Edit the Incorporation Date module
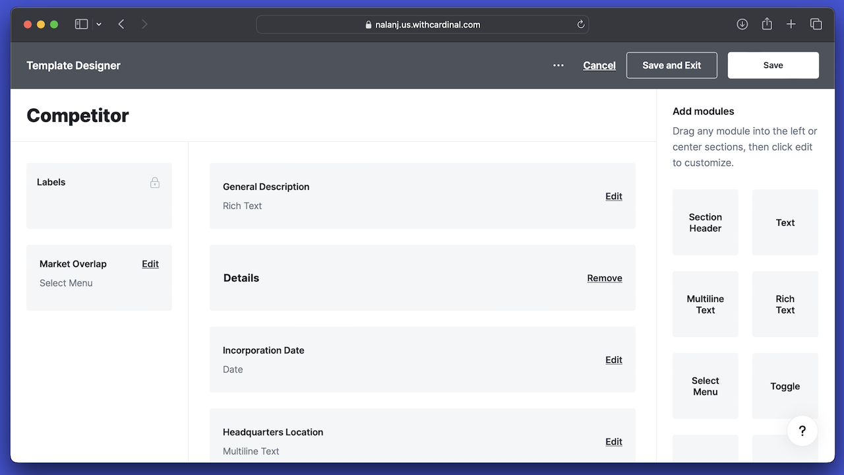This screenshot has width=844, height=475. 614,360
